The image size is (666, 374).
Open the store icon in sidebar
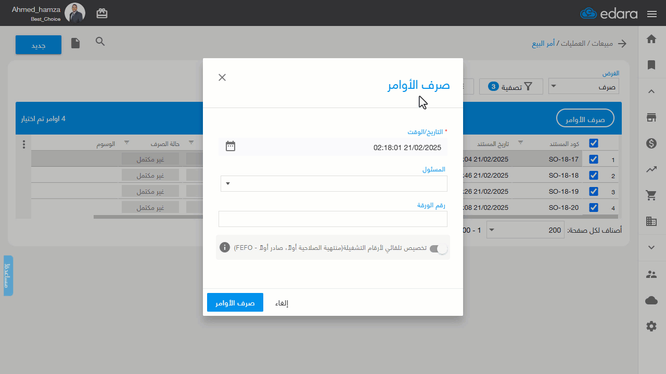click(651, 117)
